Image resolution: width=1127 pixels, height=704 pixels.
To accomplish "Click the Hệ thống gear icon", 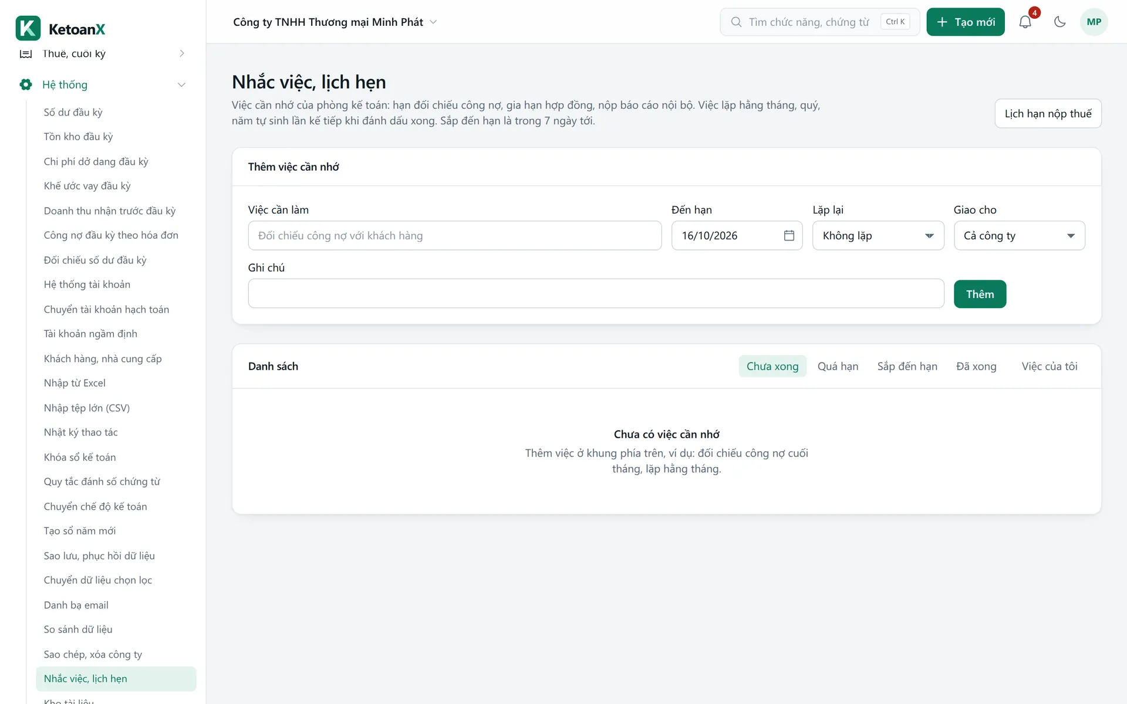I will click(26, 84).
